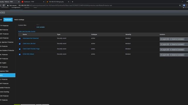Sort table by Name column header
This screenshot has width=188, height=105.
[25, 34]
